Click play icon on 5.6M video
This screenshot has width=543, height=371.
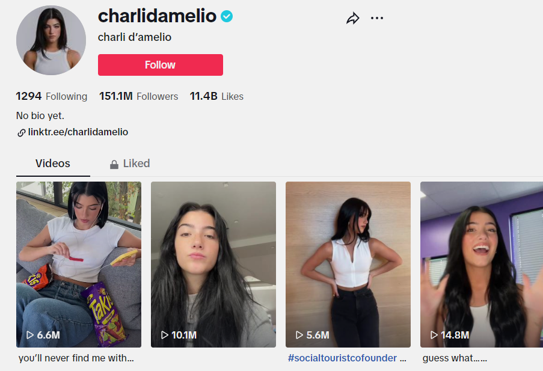tap(299, 335)
